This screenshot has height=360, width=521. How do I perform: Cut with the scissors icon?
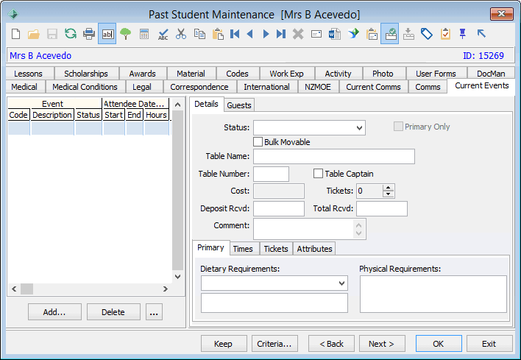coord(181,34)
